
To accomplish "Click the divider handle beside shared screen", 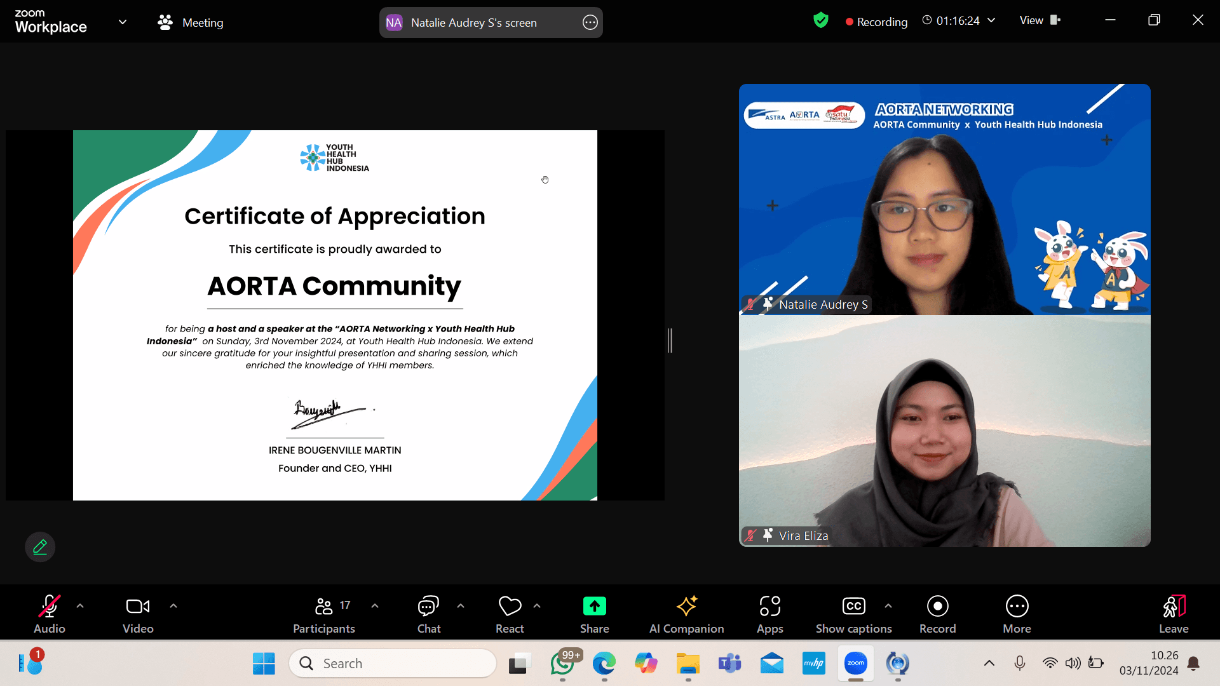I will (x=670, y=341).
